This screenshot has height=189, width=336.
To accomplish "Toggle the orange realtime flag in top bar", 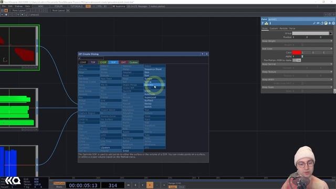I will [88, 6].
